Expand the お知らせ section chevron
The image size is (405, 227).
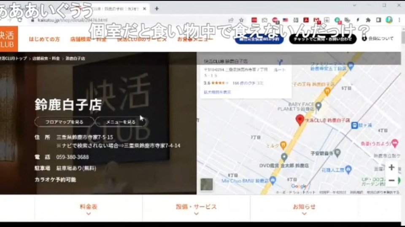click(304, 214)
